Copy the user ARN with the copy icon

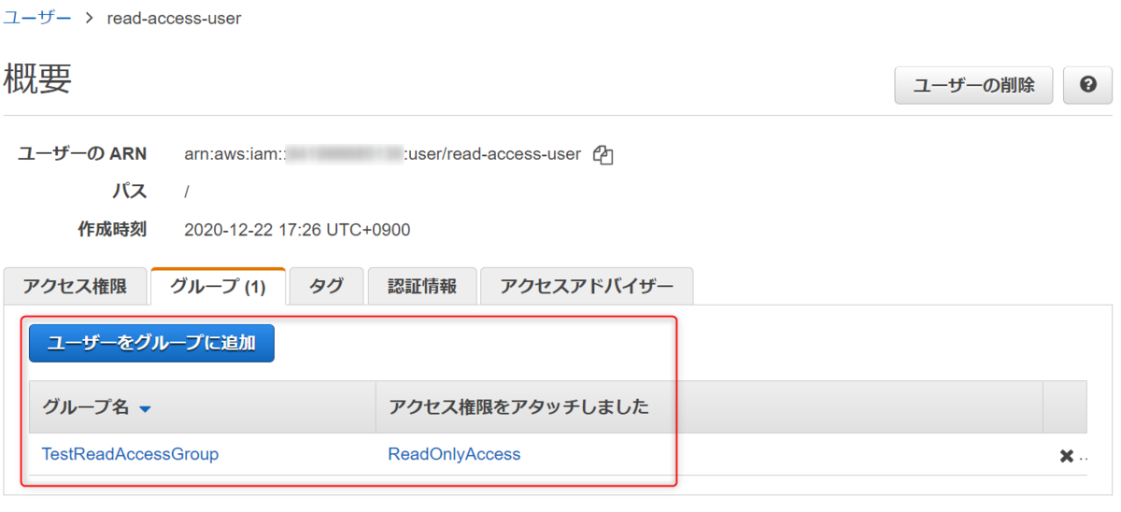[x=603, y=155]
